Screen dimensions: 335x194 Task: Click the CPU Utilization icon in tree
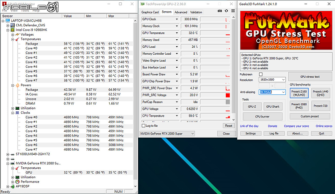tap(17, 108)
